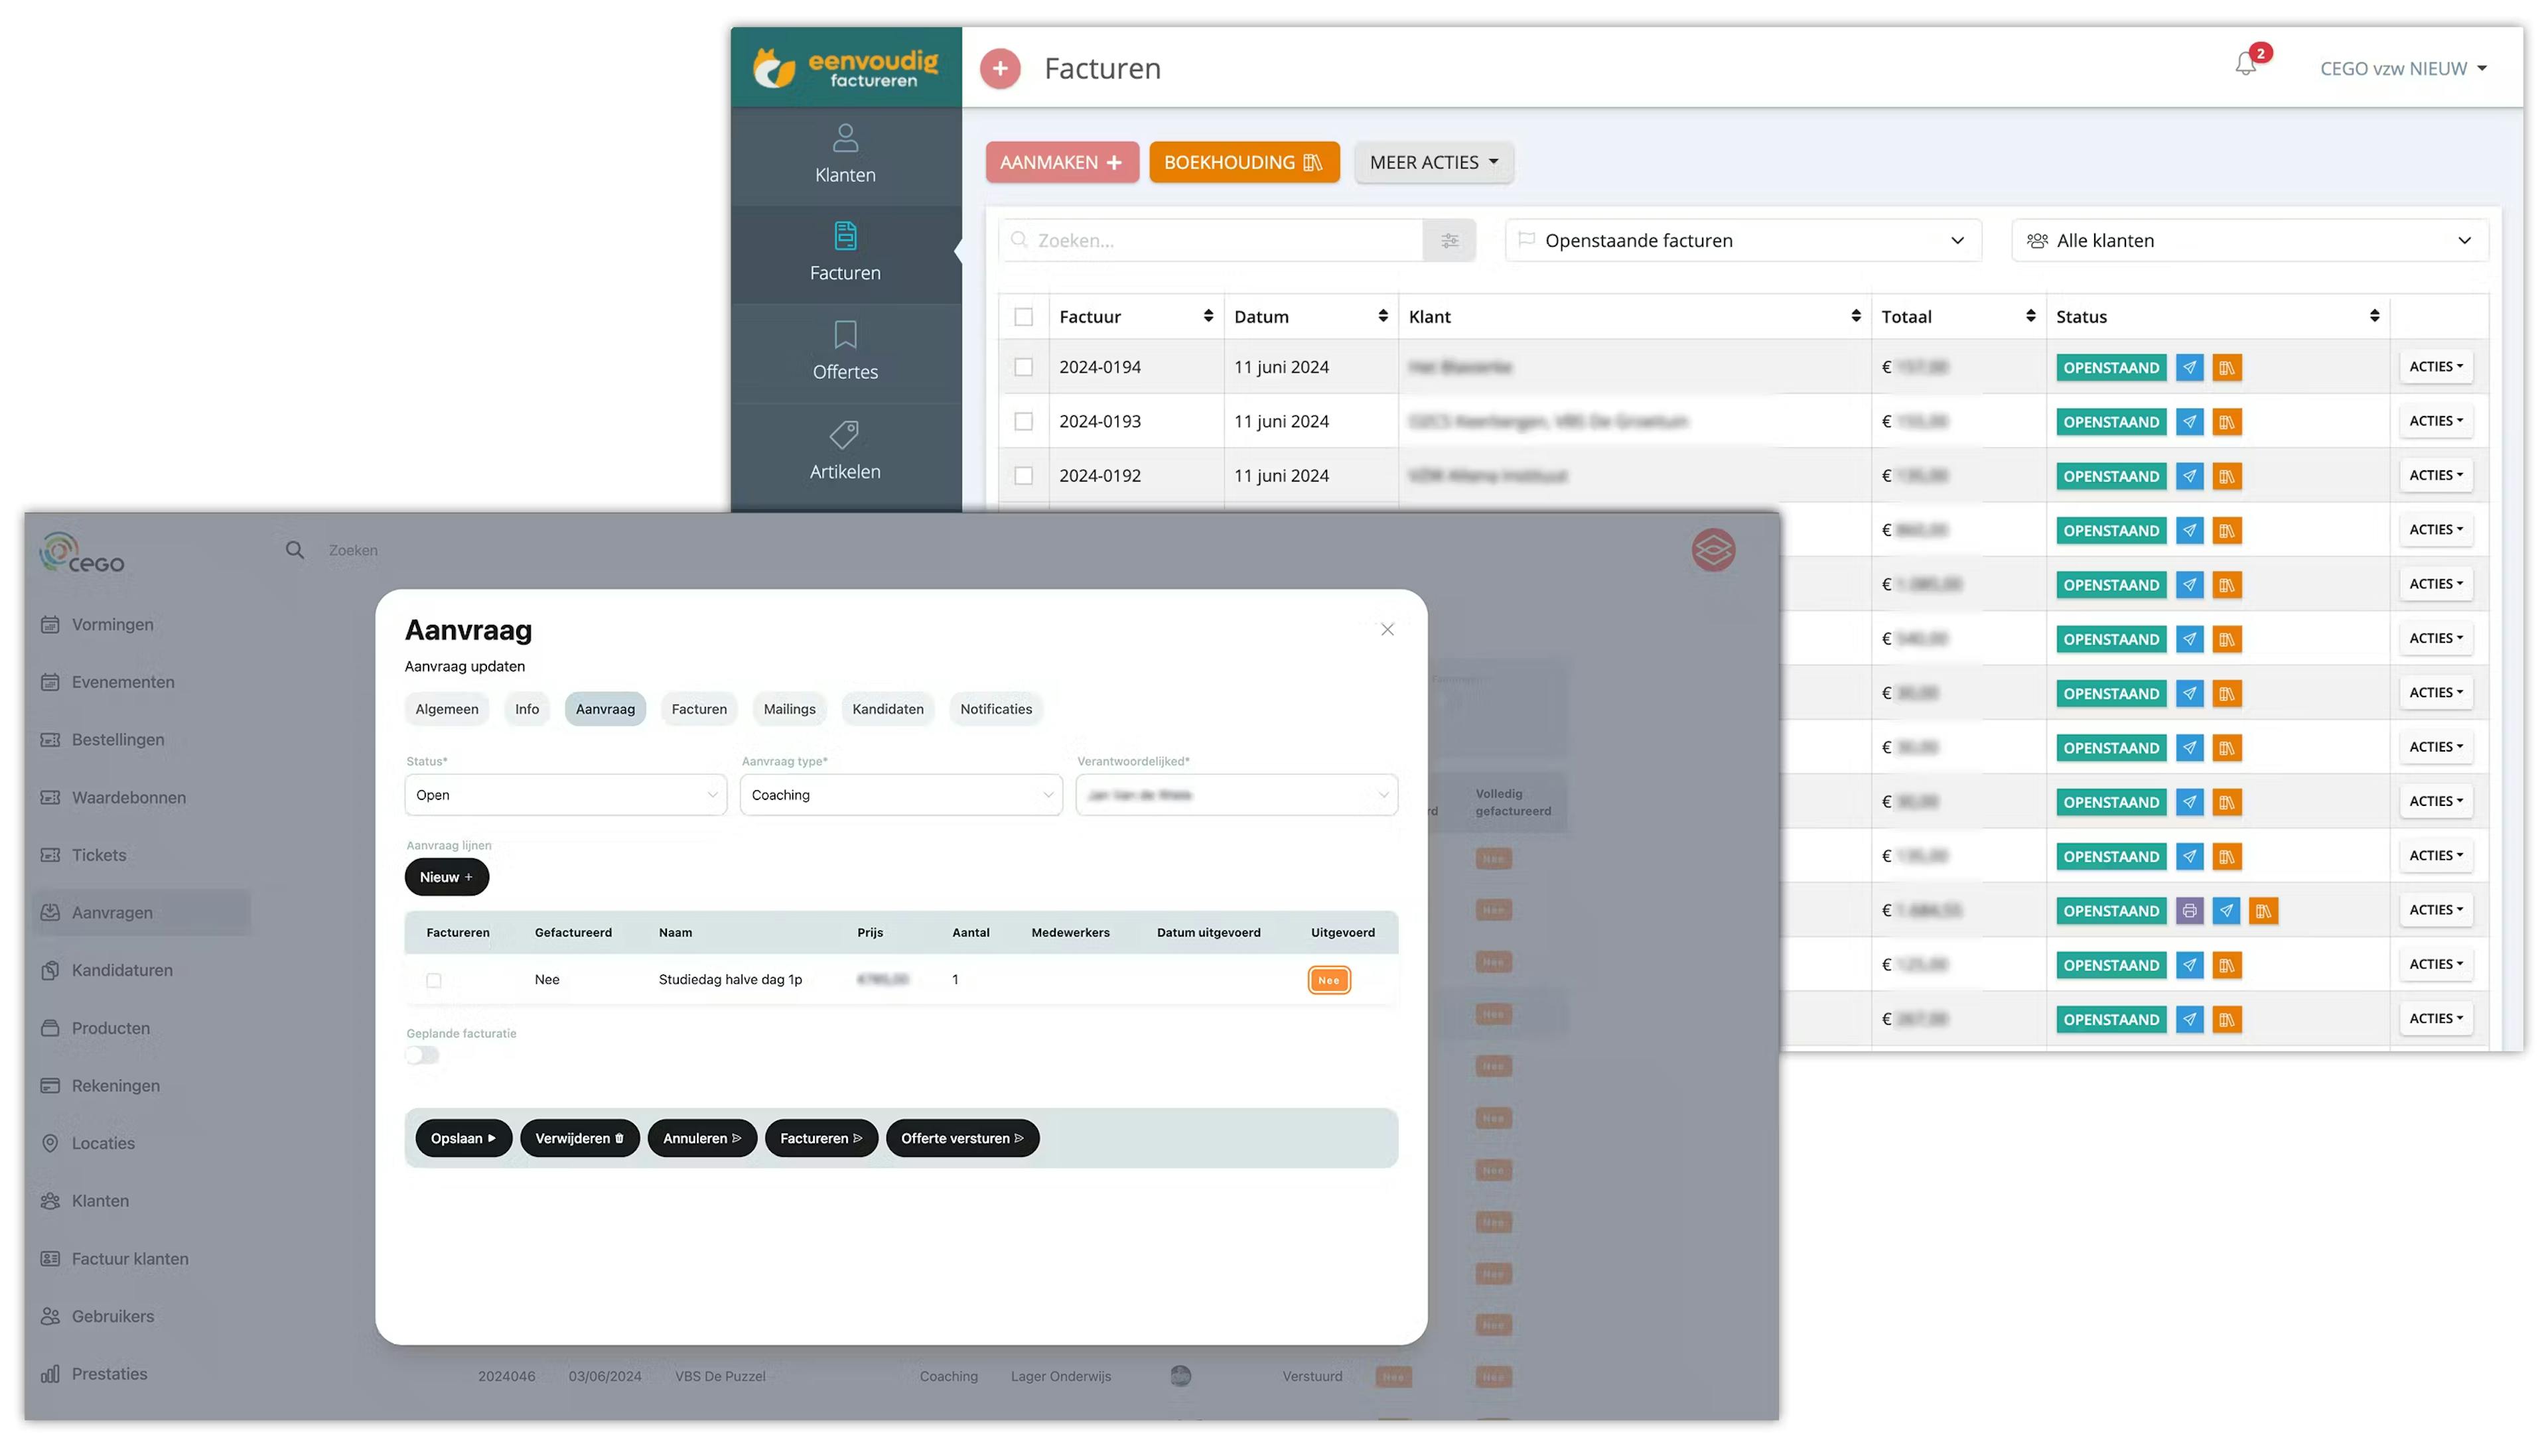Switch to the Facturen tab in dialog
The height and width of the screenshot is (1456, 2548).
pyautogui.click(x=699, y=709)
